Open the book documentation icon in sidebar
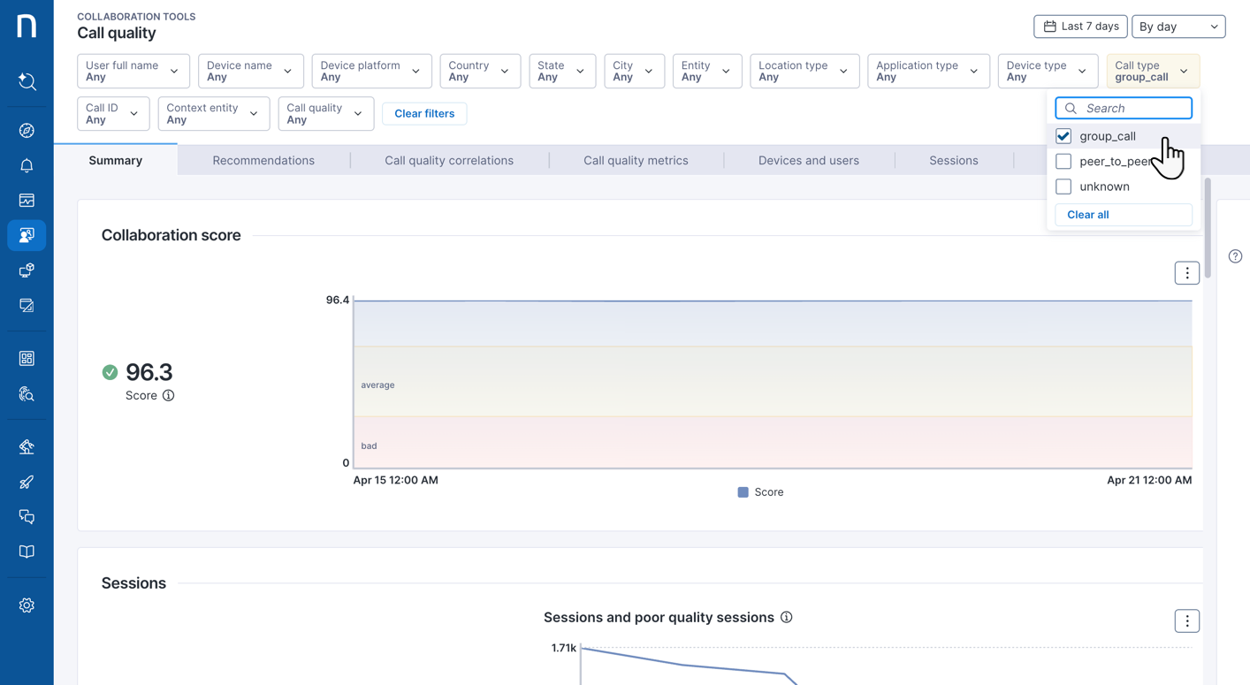1250x685 pixels. click(x=27, y=552)
